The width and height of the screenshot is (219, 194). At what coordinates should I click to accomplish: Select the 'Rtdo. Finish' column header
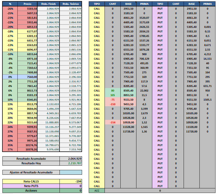(x=49, y=4)
